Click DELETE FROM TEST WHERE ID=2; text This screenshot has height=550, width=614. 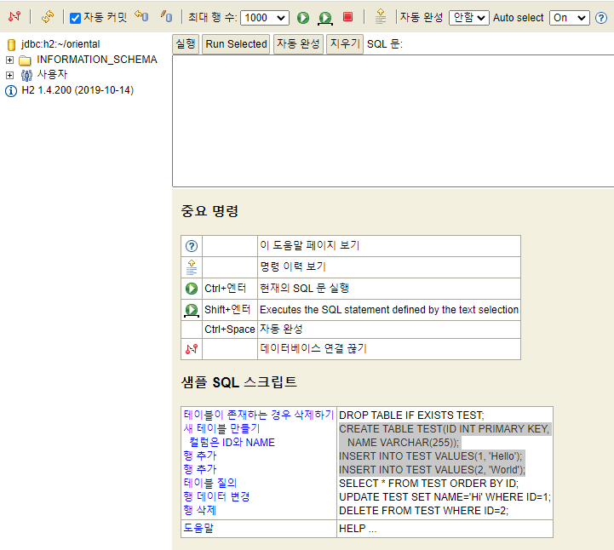coord(424,511)
